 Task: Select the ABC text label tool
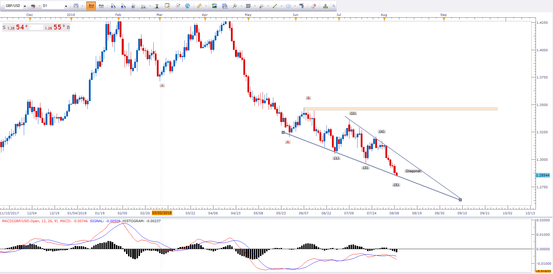pos(301,6)
